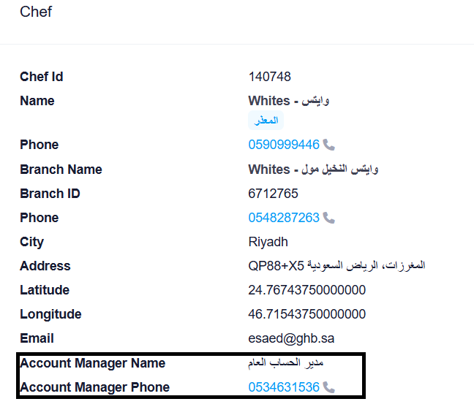This screenshot has width=474, height=407.
Task: Click the latitude value 24.7674375
Action: (306, 290)
